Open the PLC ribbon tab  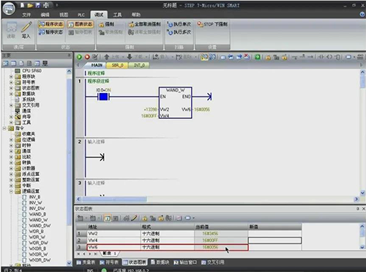[81, 15]
